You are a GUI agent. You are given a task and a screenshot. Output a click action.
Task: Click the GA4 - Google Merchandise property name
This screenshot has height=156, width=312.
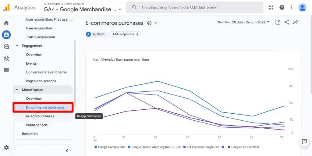[80, 9]
